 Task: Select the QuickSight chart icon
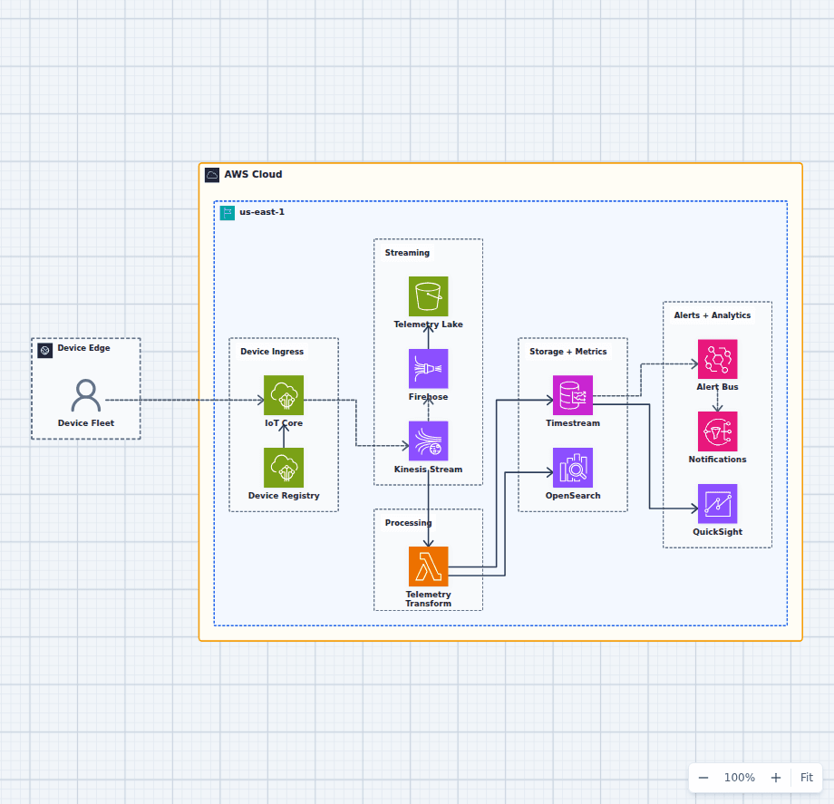(x=718, y=504)
